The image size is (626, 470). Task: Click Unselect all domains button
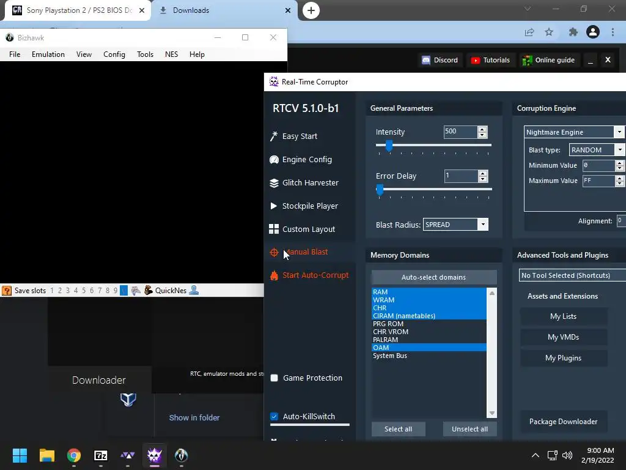click(x=470, y=429)
